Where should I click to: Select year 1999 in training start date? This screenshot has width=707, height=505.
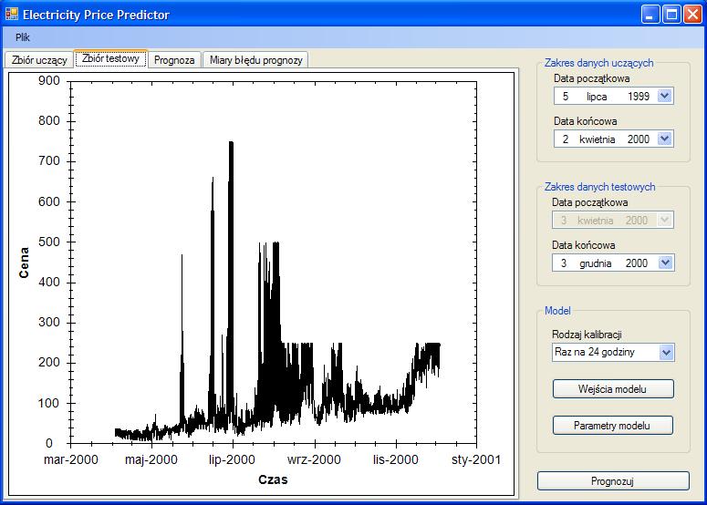click(639, 97)
